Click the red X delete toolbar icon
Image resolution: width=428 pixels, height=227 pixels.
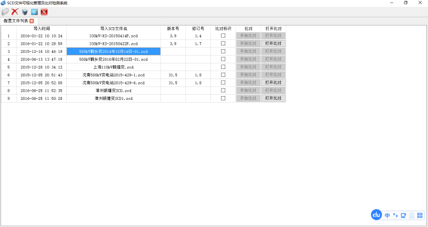[x=15, y=12]
